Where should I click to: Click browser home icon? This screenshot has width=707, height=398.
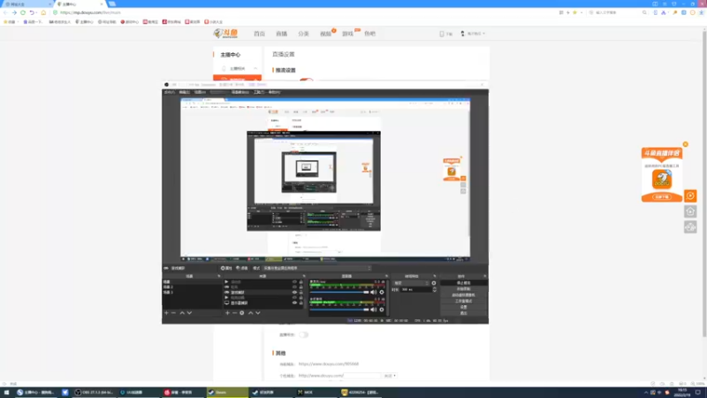[x=43, y=12]
